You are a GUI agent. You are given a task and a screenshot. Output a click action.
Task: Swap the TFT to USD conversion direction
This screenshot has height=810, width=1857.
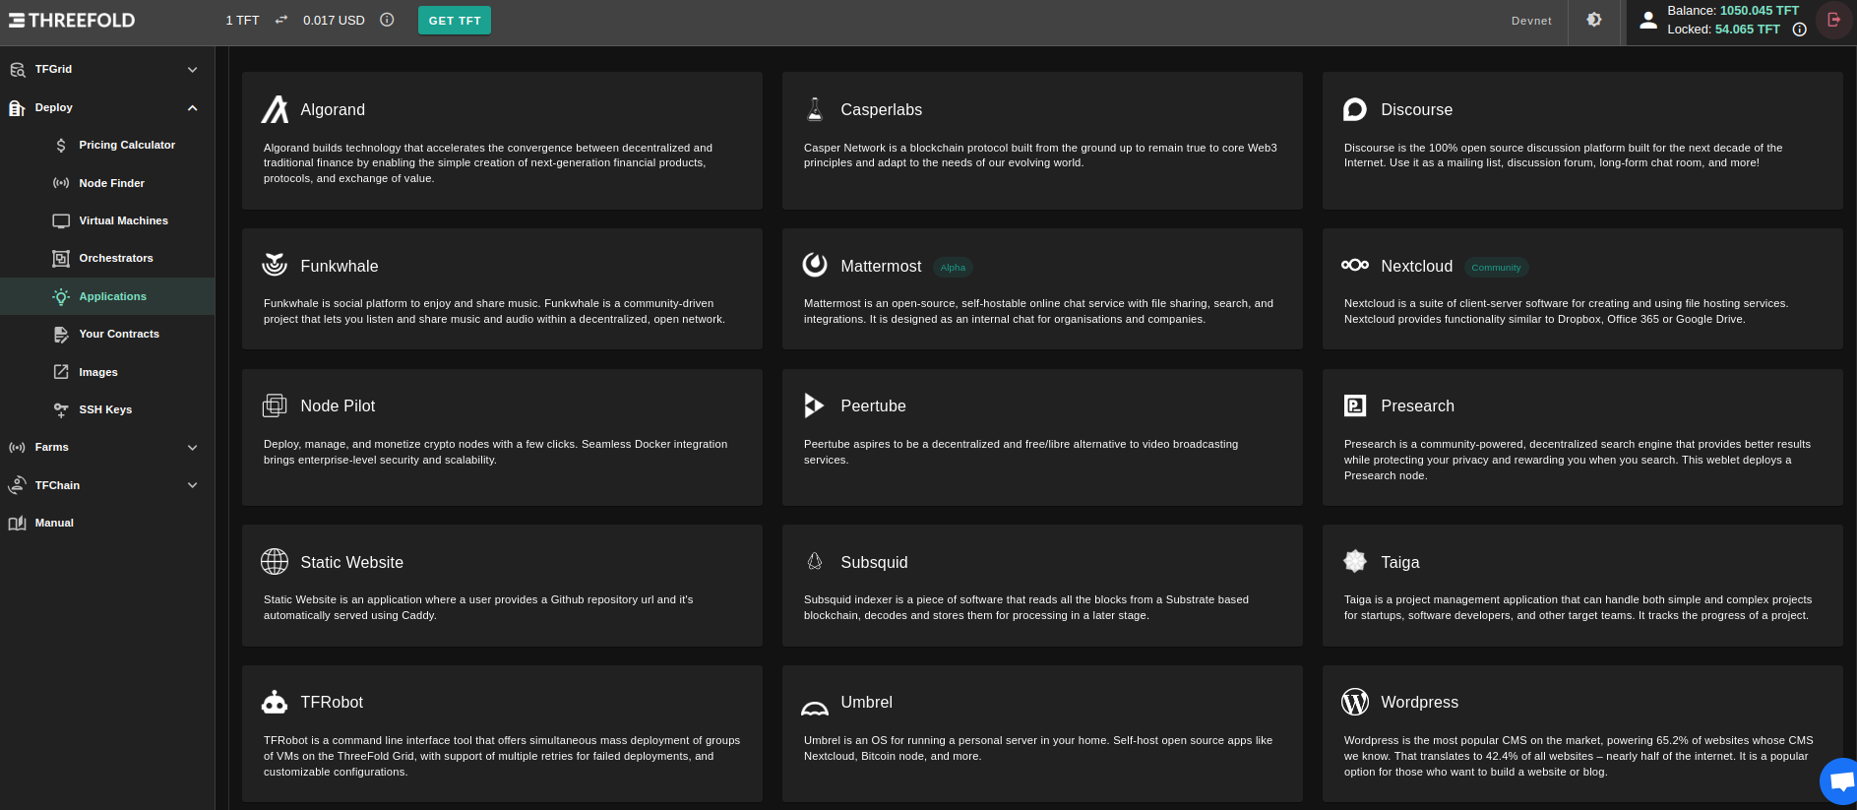[281, 20]
